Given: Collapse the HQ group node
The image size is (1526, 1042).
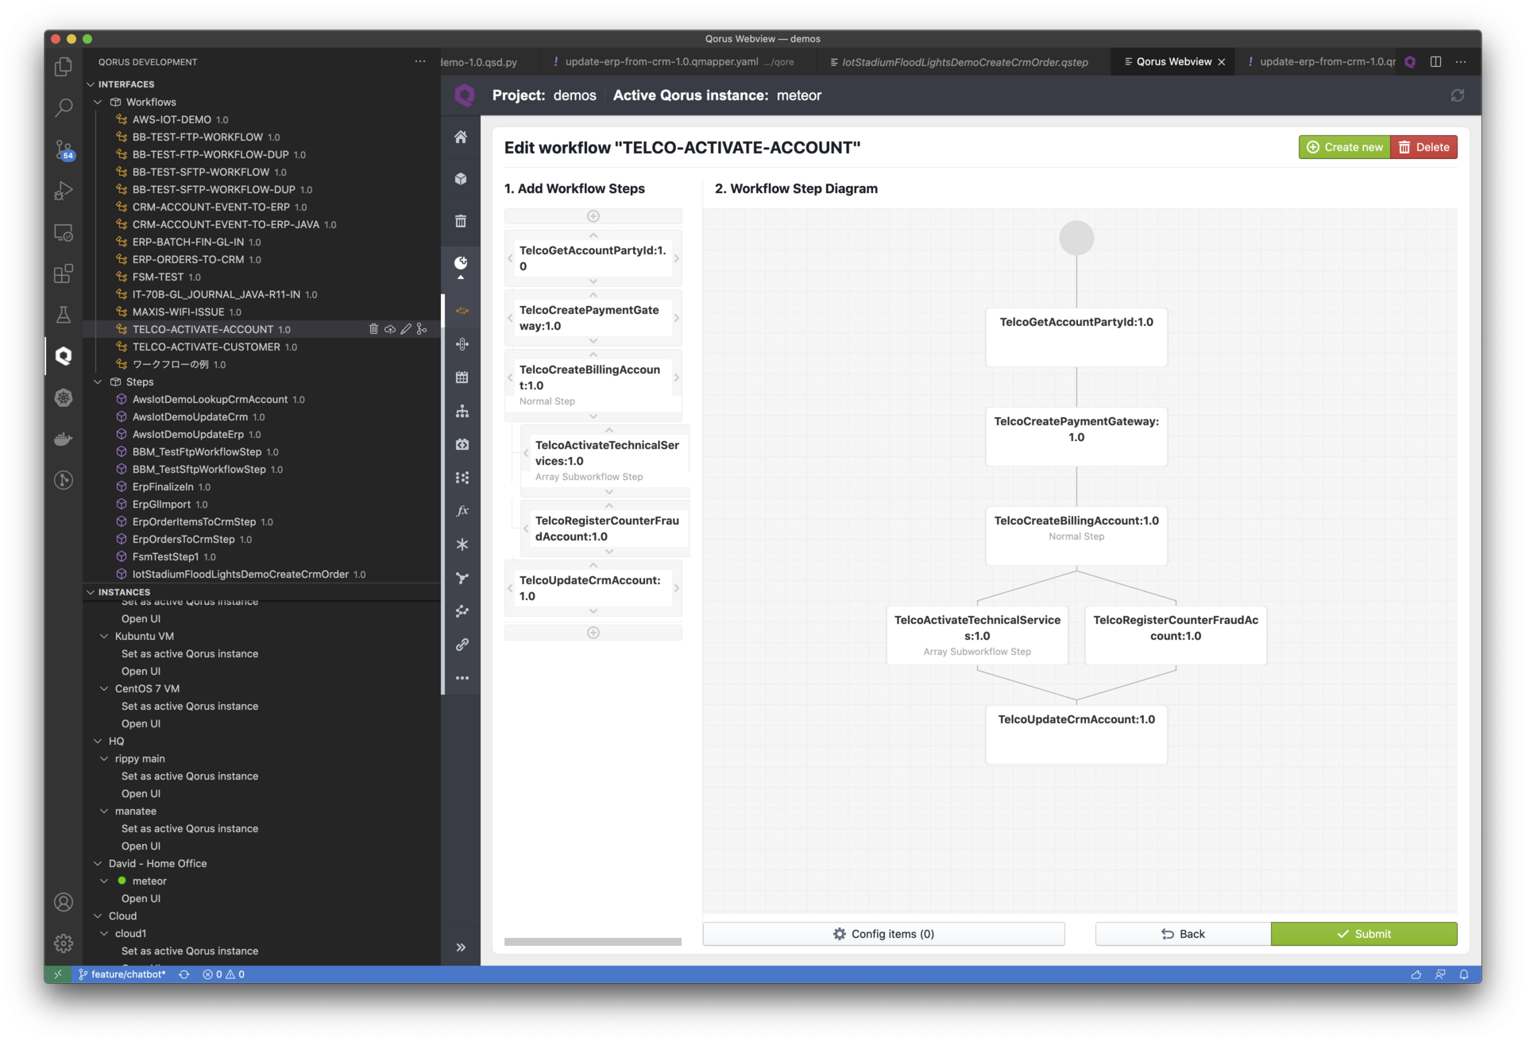Looking at the screenshot, I should 98,741.
